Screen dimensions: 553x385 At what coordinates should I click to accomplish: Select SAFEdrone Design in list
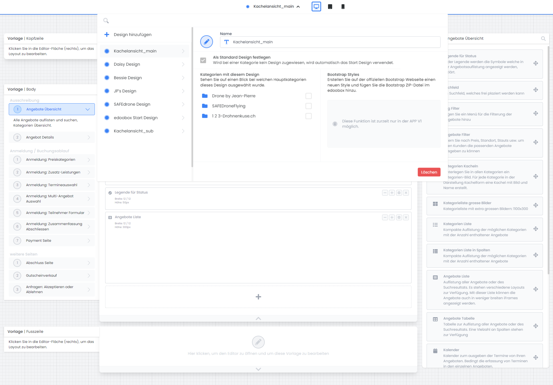(132, 104)
